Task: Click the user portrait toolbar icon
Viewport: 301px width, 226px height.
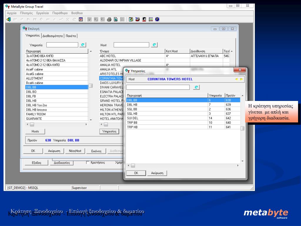Action: [144, 19]
